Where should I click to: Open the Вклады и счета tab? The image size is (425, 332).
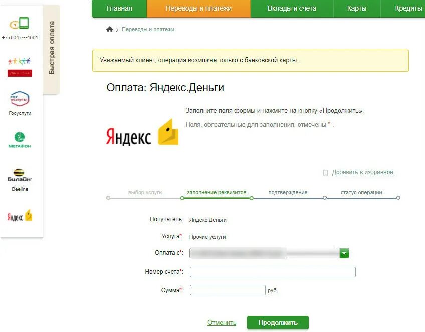tap(292, 9)
